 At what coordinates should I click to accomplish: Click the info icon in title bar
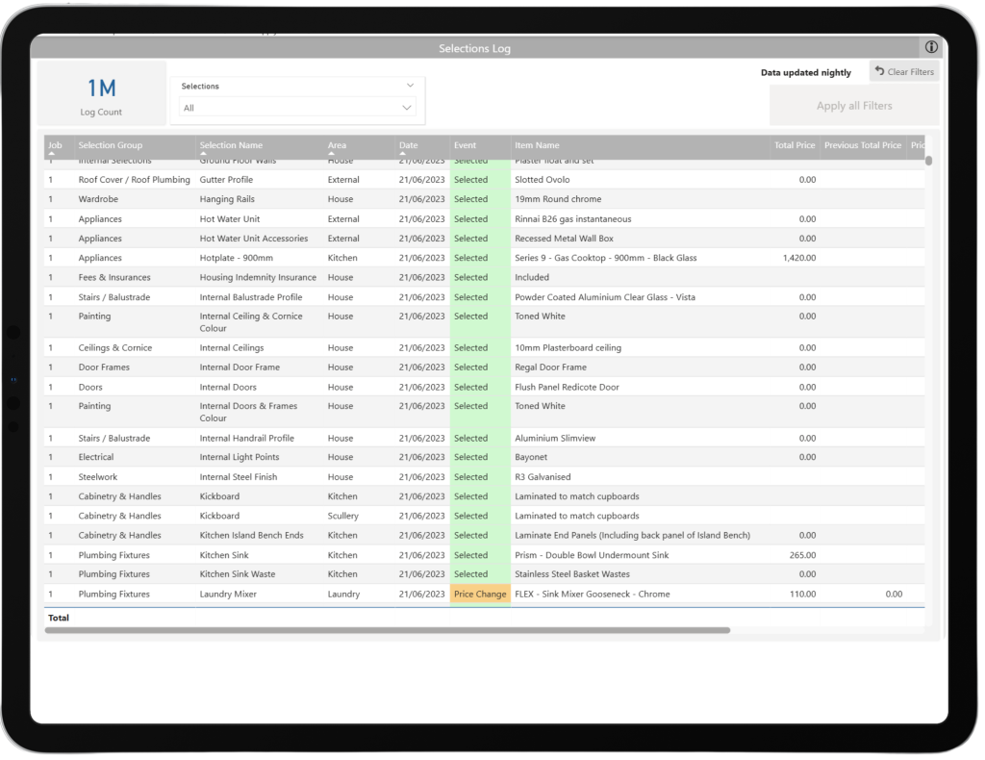tap(930, 47)
